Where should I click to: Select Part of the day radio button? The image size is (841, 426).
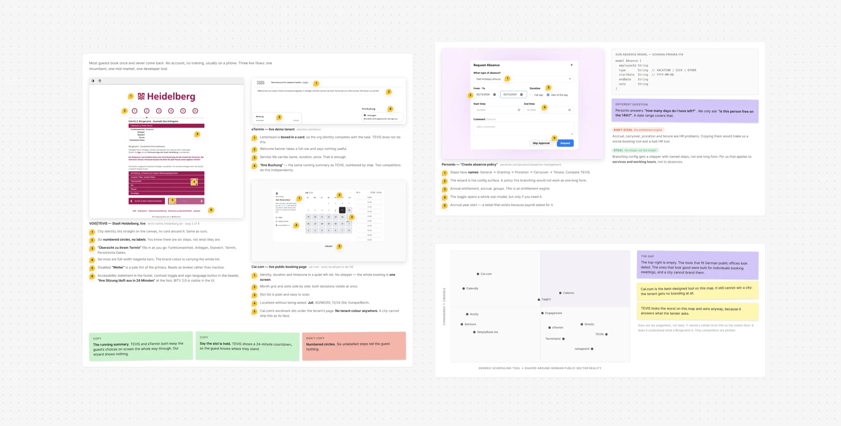click(548, 95)
